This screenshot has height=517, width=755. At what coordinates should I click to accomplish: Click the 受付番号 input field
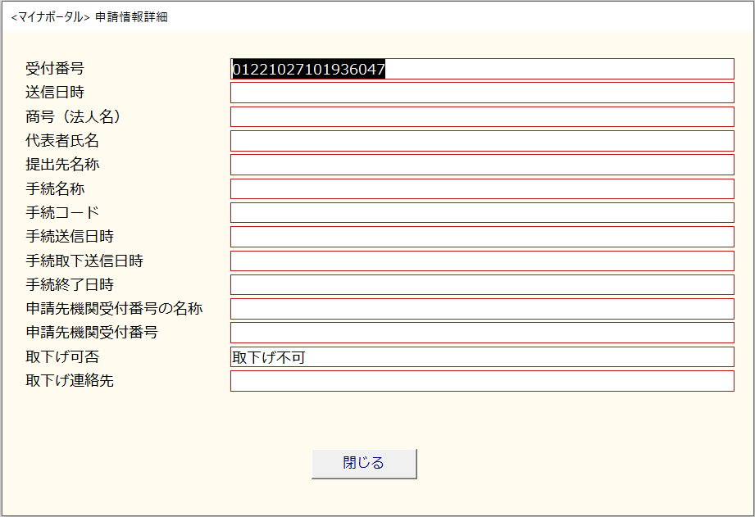point(481,70)
